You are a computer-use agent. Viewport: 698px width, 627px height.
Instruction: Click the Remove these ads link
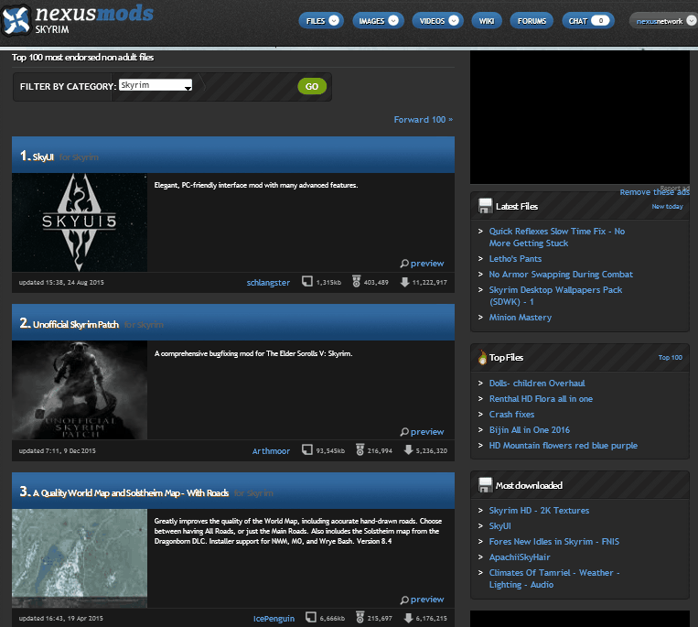[x=654, y=192]
